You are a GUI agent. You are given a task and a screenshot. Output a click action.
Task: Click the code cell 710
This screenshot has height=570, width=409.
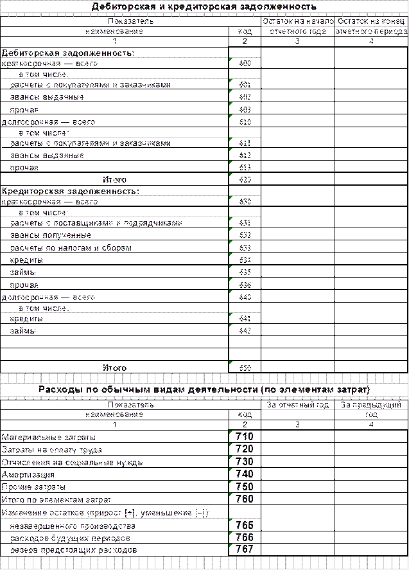pos(245,436)
